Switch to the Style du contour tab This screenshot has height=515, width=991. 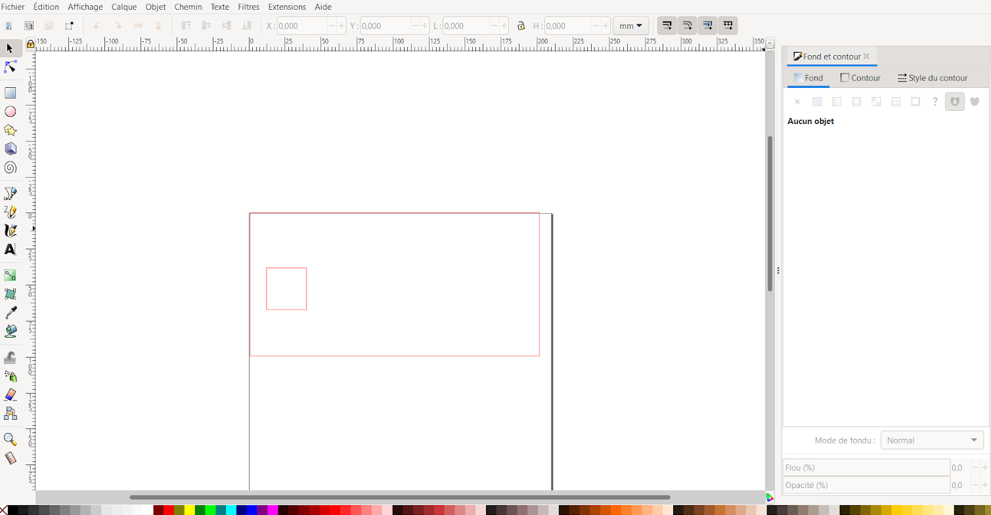(932, 77)
